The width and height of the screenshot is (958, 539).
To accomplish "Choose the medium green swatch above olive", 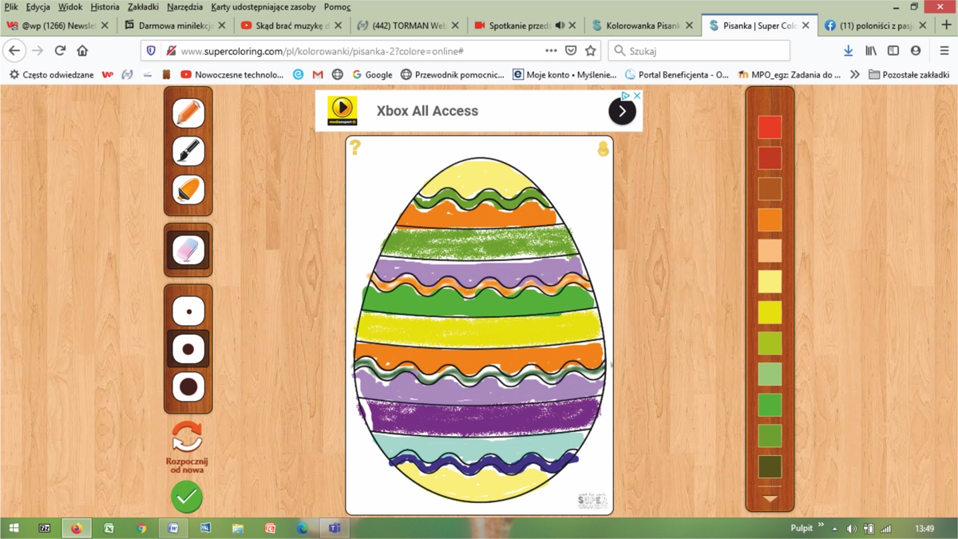I will [770, 436].
